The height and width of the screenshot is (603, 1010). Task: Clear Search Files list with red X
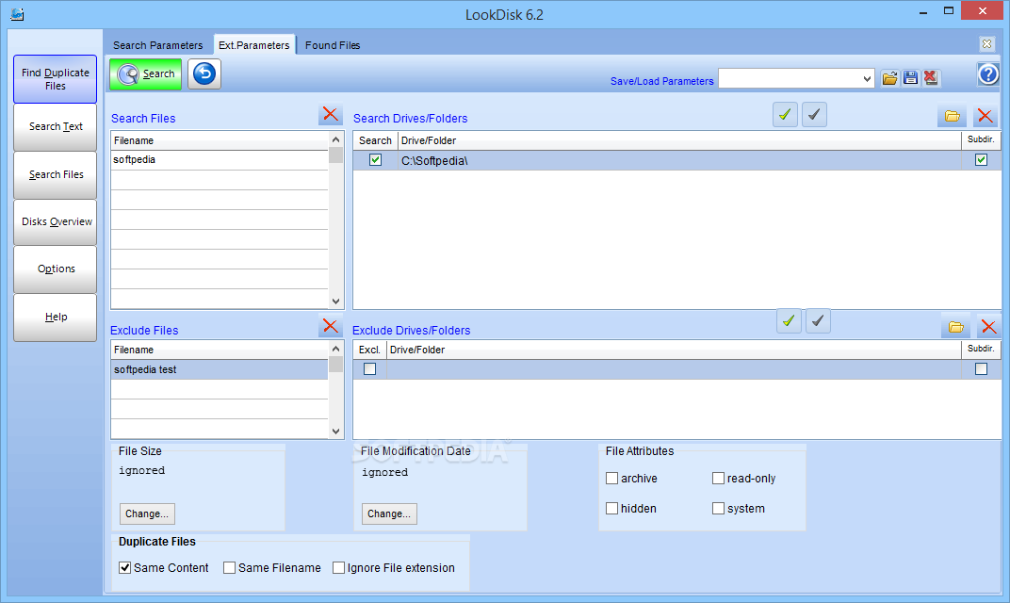pos(331,115)
